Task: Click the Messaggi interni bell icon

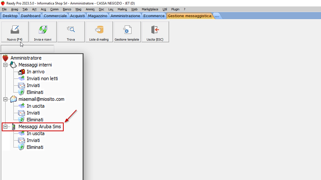Action: 13,65
